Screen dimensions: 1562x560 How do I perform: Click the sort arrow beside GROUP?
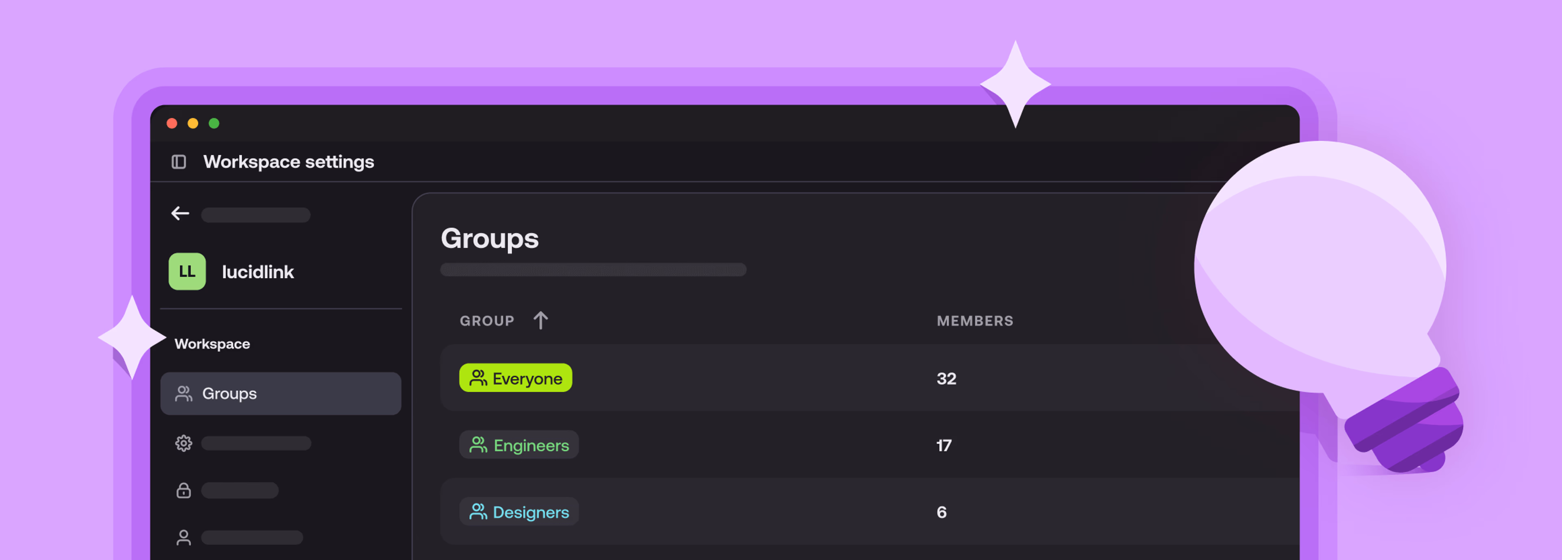pyautogui.click(x=540, y=320)
